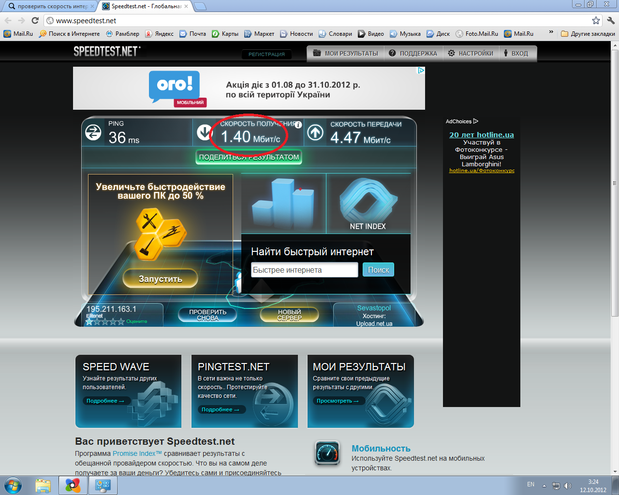
Task: Open Другие закладки folder
Action: pyautogui.click(x=588, y=34)
